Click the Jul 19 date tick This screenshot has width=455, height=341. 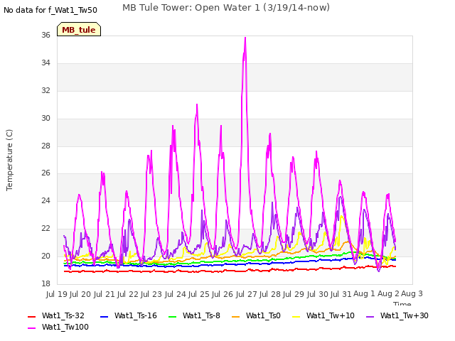[x=57, y=294]
